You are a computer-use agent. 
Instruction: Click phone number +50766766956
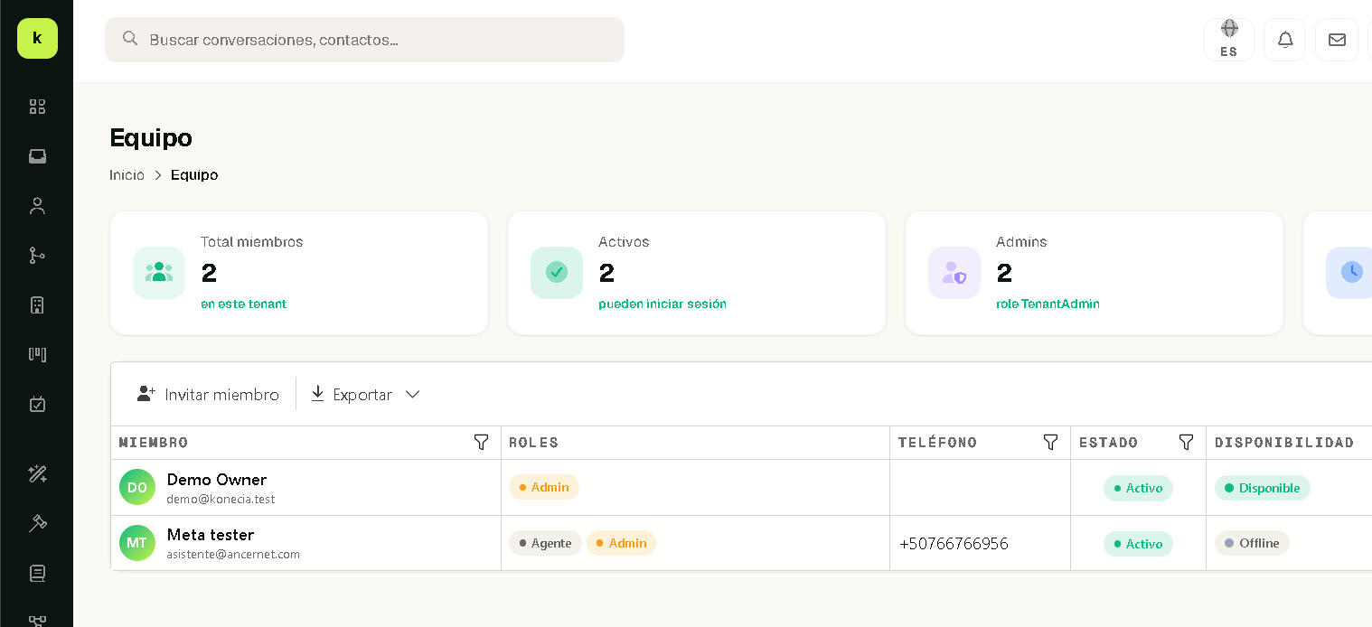coord(954,544)
